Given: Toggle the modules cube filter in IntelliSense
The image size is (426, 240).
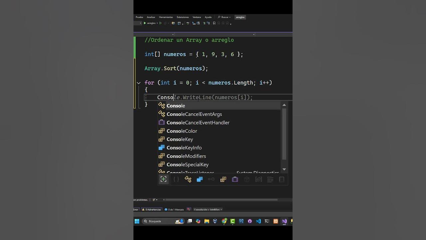Looking at the screenshot, I should point(247,179).
